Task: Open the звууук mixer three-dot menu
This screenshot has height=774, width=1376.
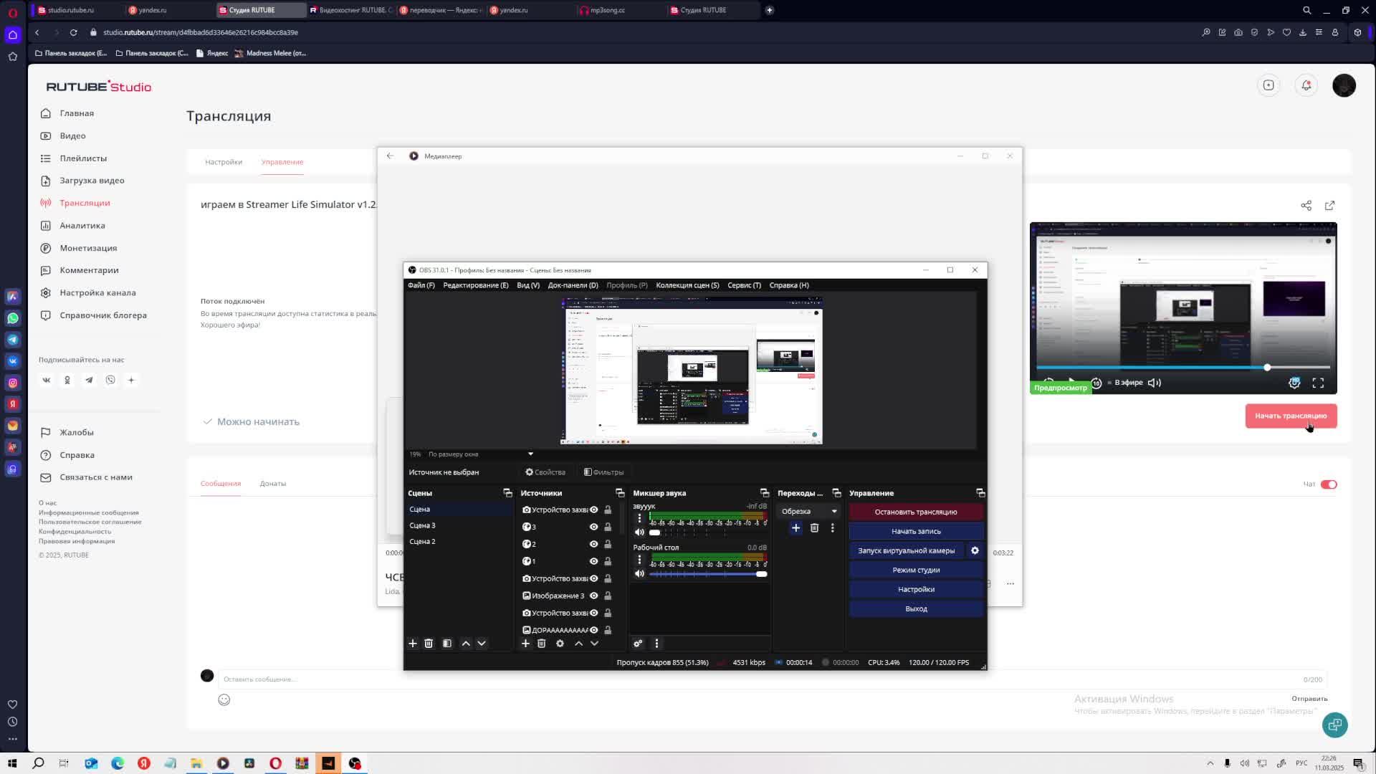Action: [x=639, y=518]
